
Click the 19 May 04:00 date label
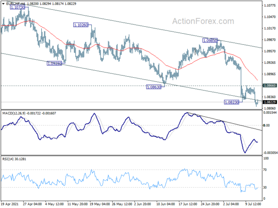99,204
